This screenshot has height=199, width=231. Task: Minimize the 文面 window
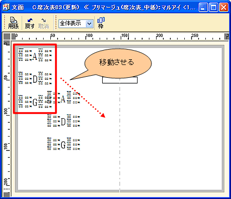point(203,8)
